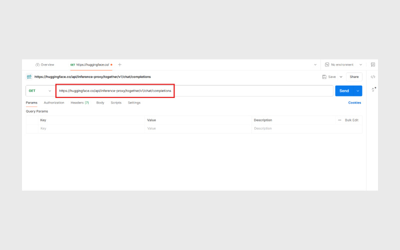Click the Cookies link
The image size is (400, 250).
point(354,102)
